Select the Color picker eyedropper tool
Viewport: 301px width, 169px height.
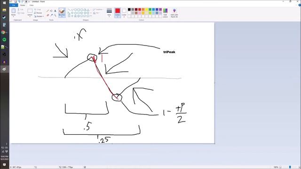click(51, 15)
